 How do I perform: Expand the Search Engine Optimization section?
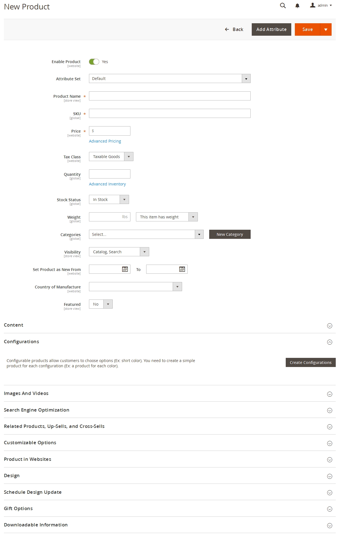pyautogui.click(x=329, y=410)
